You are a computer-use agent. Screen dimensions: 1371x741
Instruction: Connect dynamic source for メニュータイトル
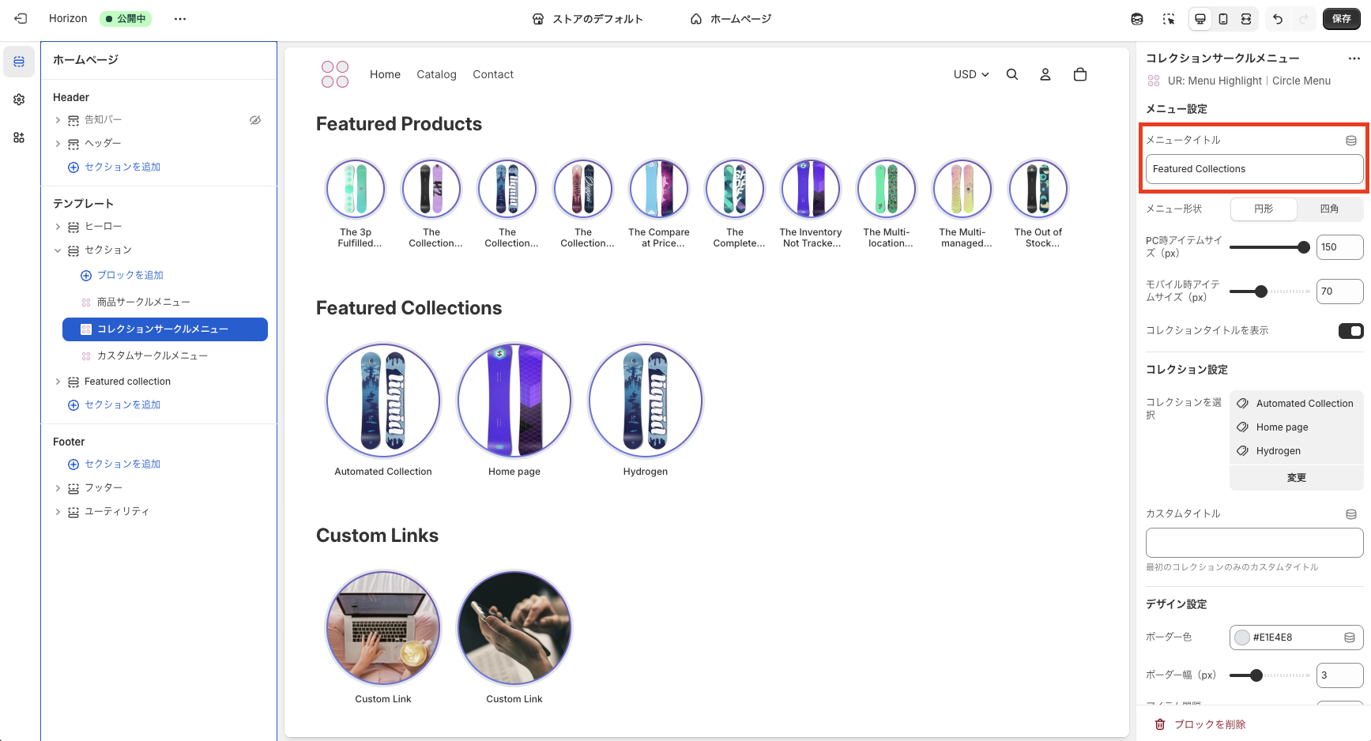pyautogui.click(x=1350, y=140)
